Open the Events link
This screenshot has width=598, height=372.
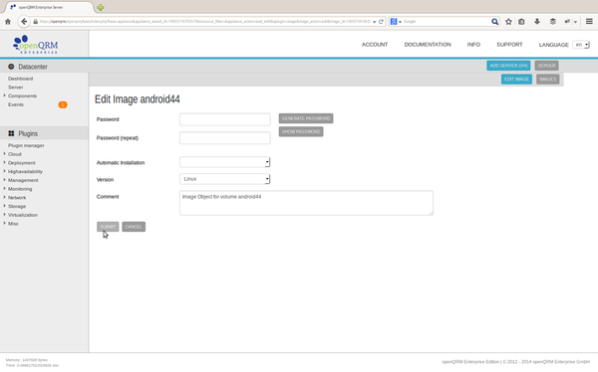pos(16,104)
